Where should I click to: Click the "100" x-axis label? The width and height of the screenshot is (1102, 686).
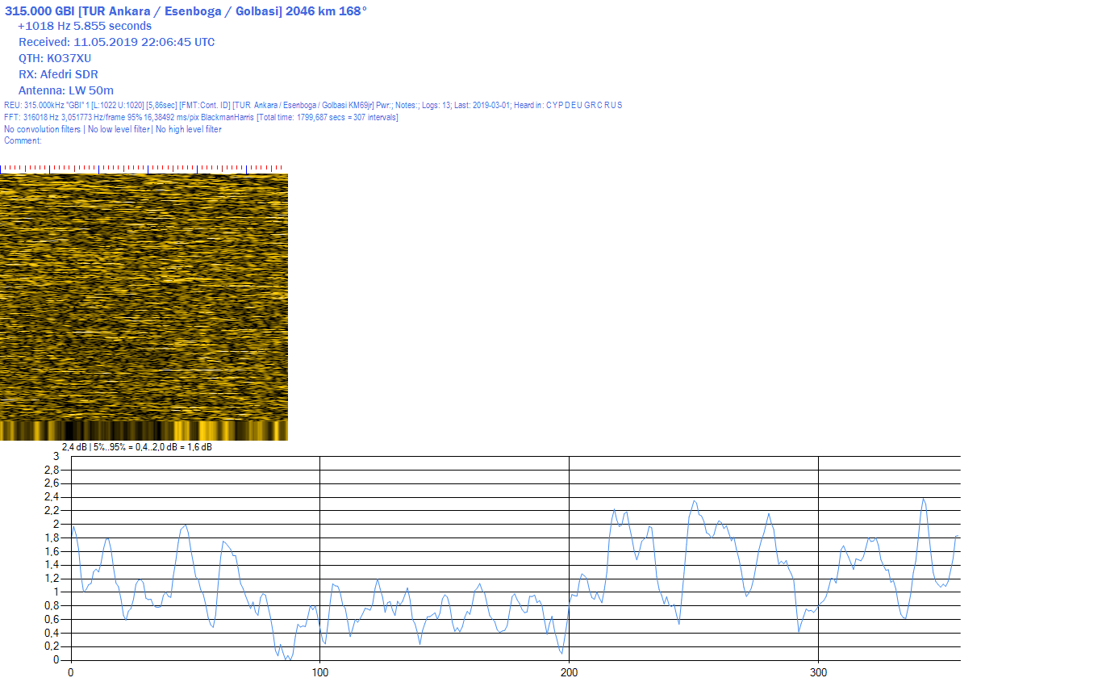(x=320, y=672)
